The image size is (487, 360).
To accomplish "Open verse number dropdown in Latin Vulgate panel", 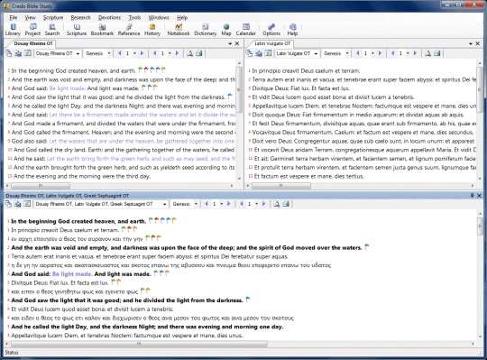I will 408,53.
